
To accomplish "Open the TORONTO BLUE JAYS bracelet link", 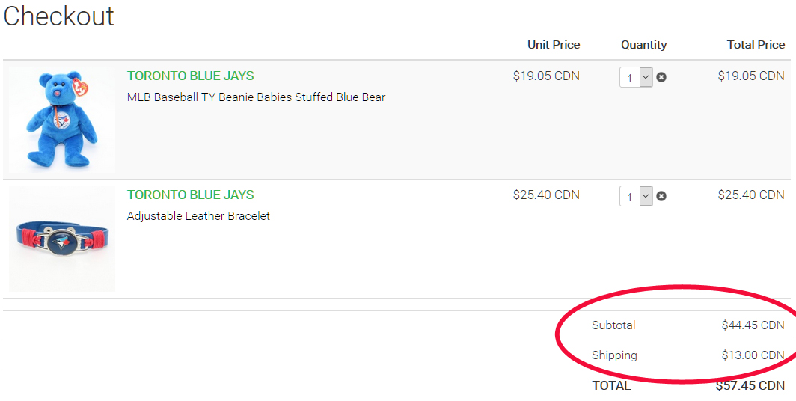I will click(190, 195).
